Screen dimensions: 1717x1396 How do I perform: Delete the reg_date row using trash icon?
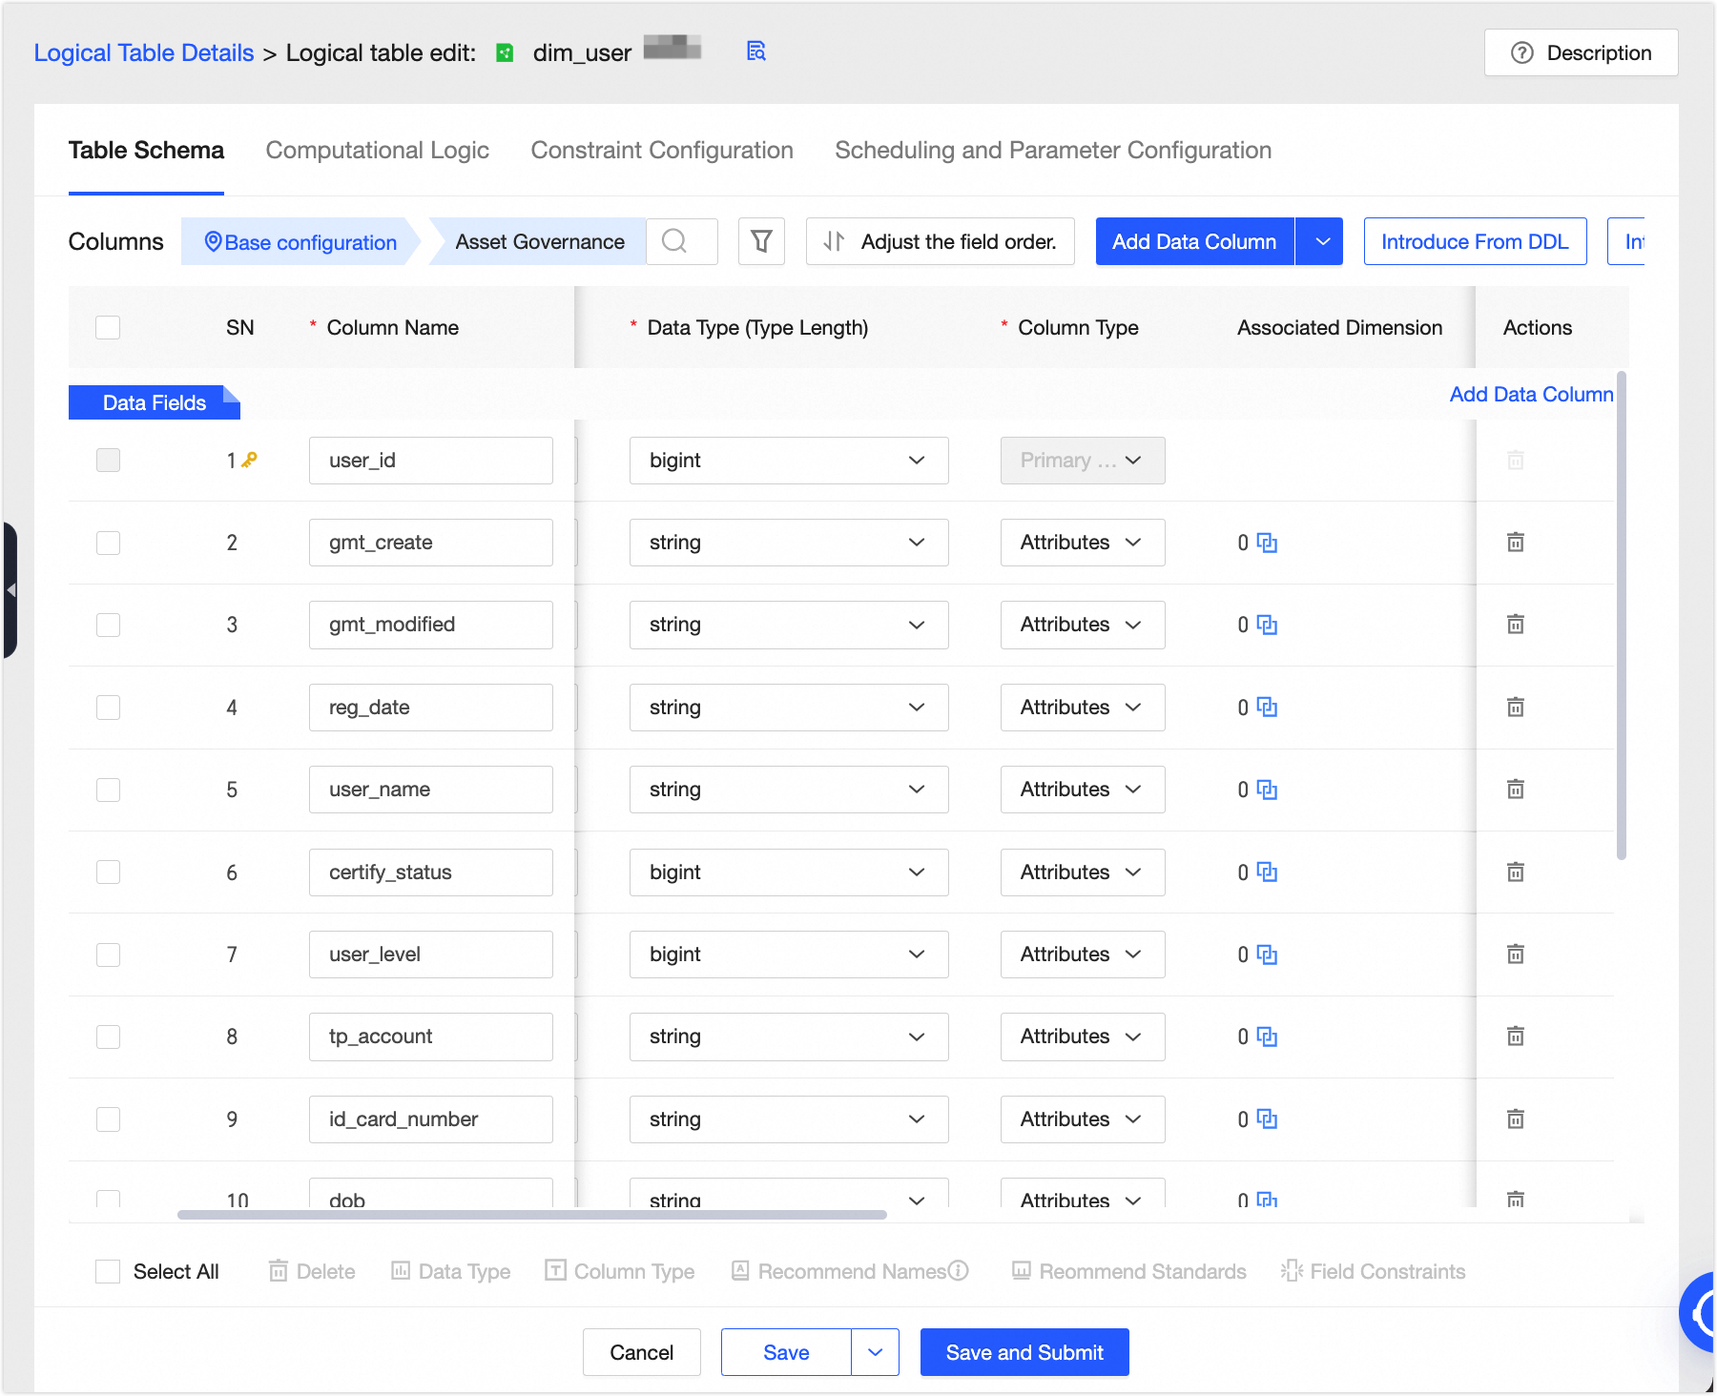pos(1515,708)
